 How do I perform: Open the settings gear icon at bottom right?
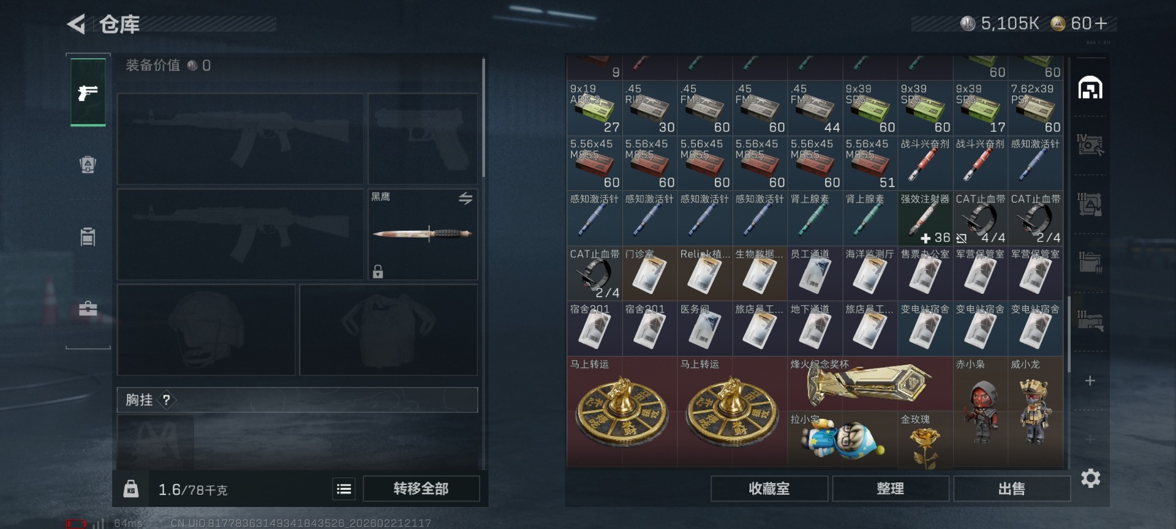pyautogui.click(x=1091, y=478)
